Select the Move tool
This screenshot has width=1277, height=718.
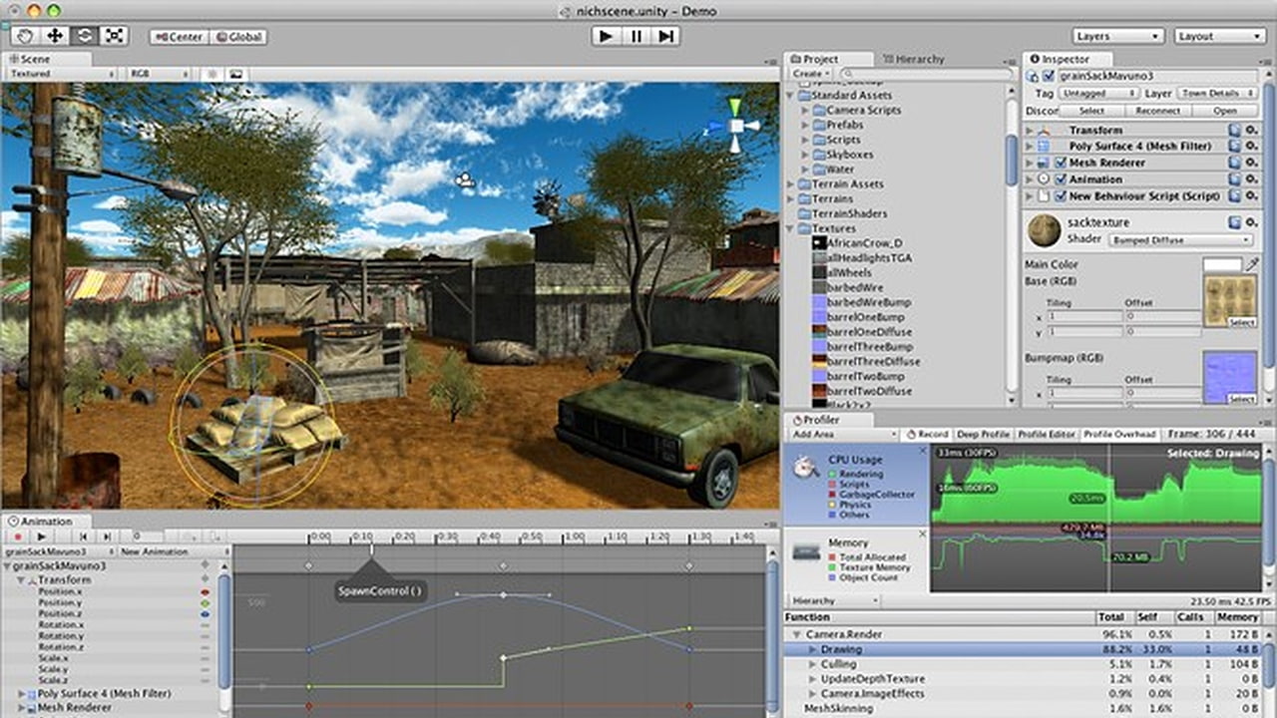click(x=55, y=36)
